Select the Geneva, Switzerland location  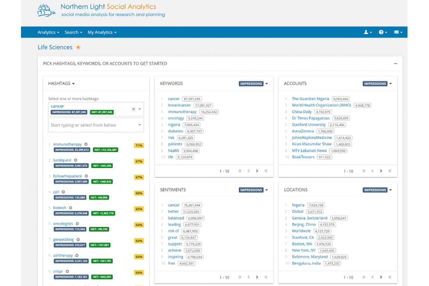310,218
